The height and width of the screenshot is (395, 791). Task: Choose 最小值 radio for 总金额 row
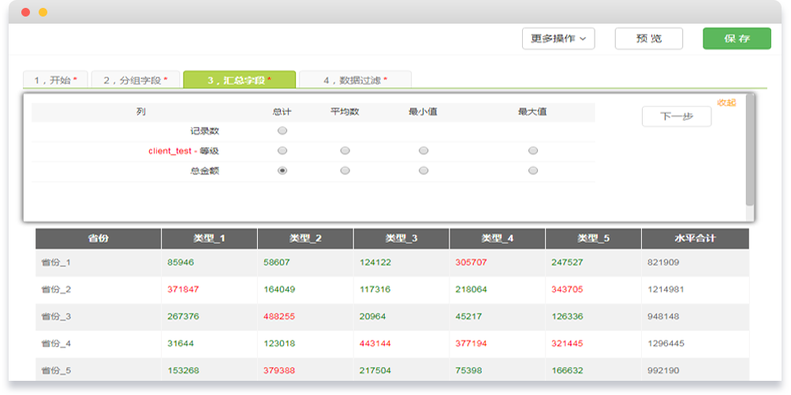[423, 170]
